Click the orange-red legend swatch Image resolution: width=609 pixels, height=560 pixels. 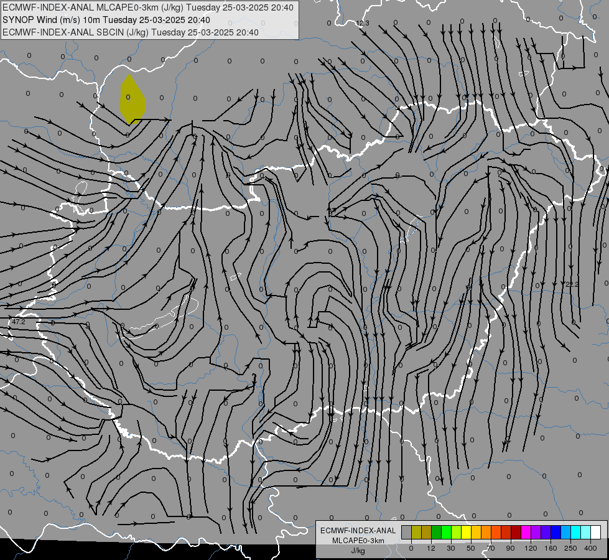pyautogui.click(x=496, y=532)
